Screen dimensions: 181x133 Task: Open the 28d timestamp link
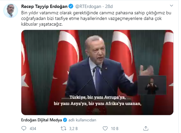coord(109,6)
